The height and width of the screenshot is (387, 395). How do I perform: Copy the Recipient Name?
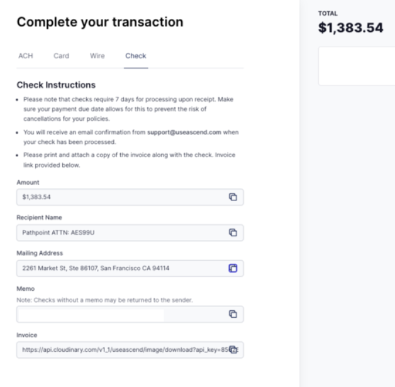click(x=232, y=233)
